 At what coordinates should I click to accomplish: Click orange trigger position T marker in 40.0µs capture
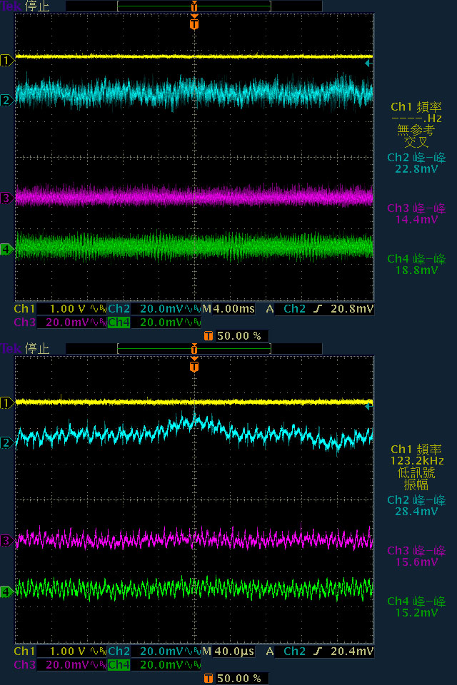tap(194, 365)
